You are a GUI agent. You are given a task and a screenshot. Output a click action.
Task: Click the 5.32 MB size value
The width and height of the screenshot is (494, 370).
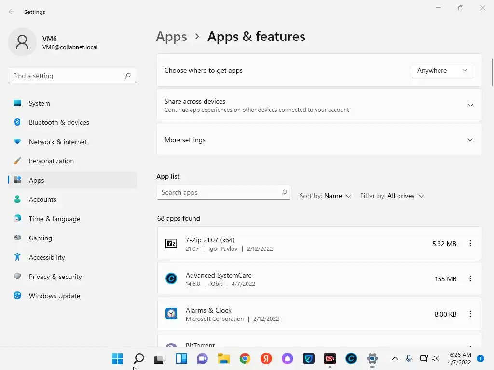444,244
